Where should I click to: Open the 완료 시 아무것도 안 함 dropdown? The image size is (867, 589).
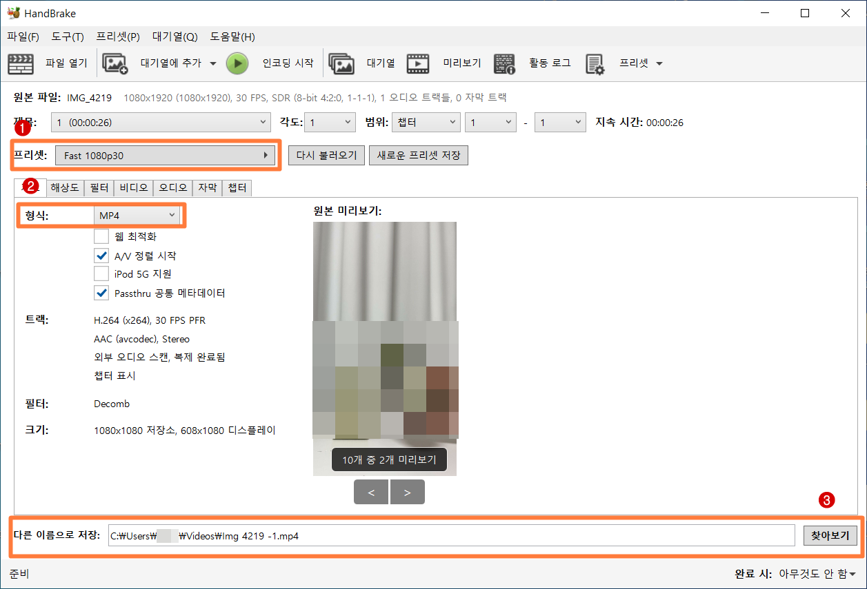[817, 574]
